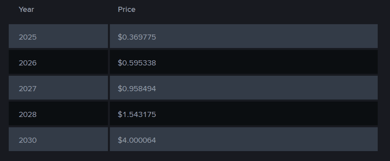Click the year text 2026
Screen dimensions: 390x161
[28, 63]
